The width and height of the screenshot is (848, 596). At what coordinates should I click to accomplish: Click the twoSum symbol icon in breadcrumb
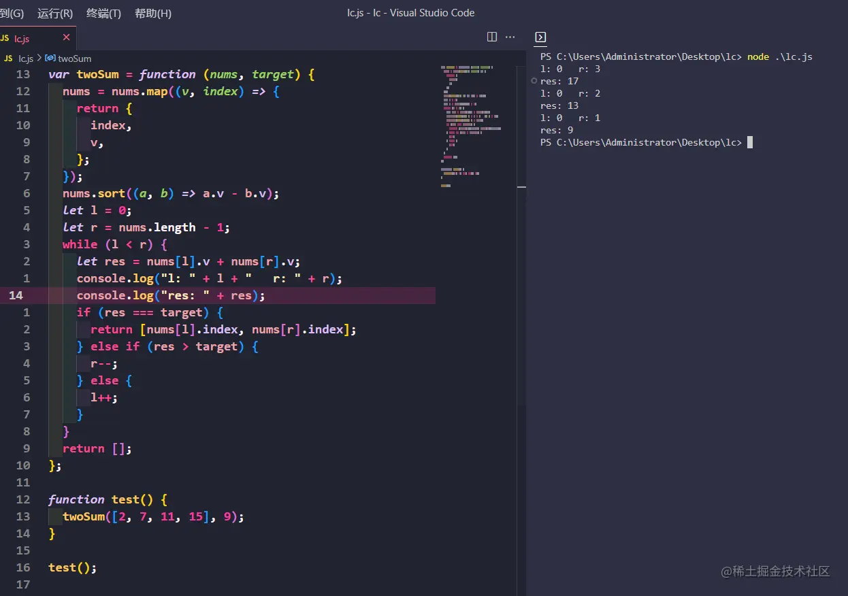[50, 59]
